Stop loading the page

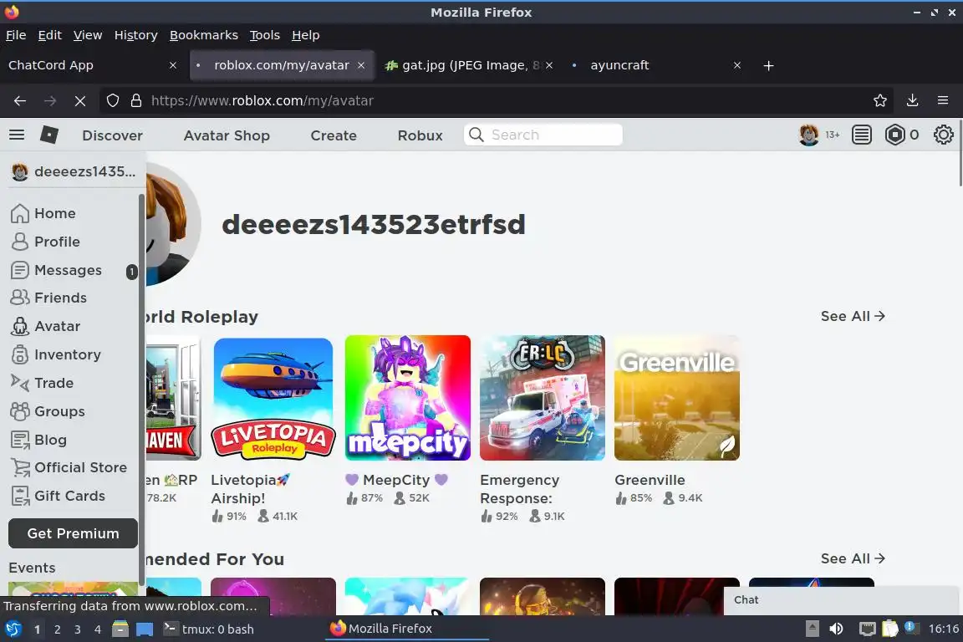coord(80,101)
